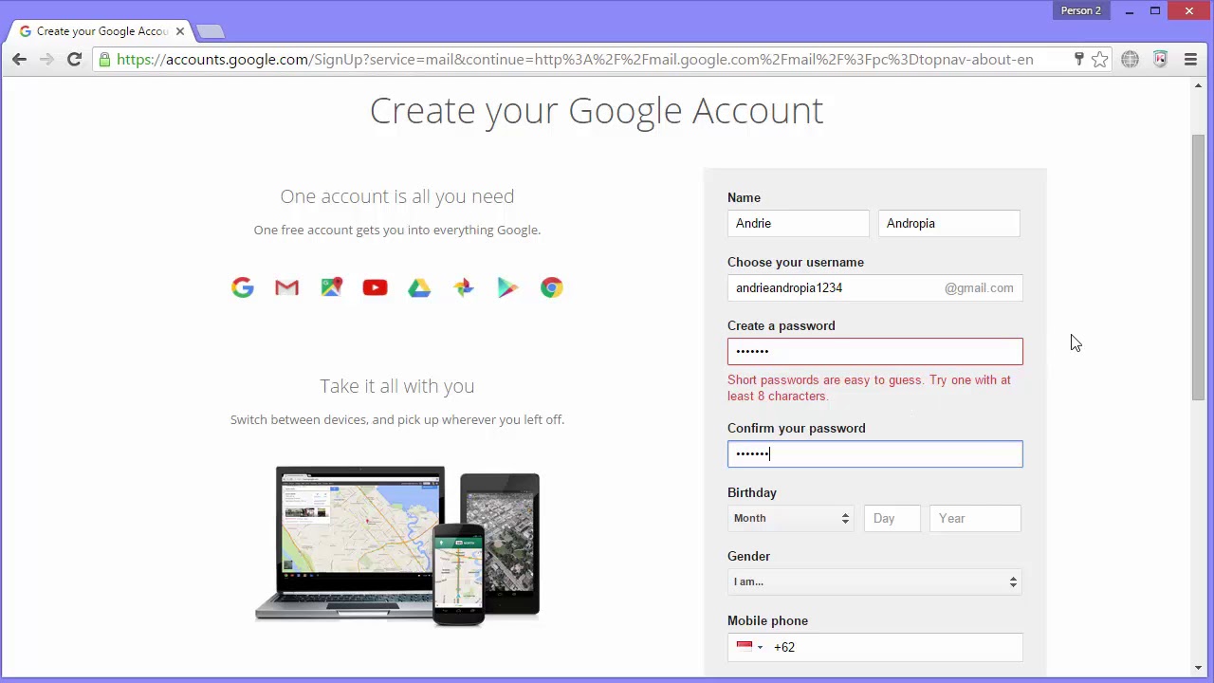1214x683 pixels.
Task: Click the birthday Year field
Action: coord(976,518)
